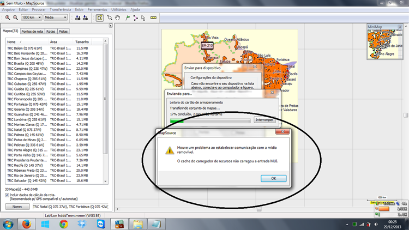Click the MiniMap panel close icon
Screen dimensions: 409x230
pos(400,27)
